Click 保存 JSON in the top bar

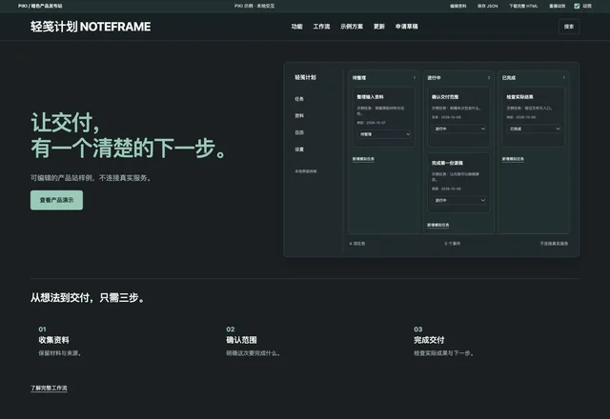click(487, 6)
